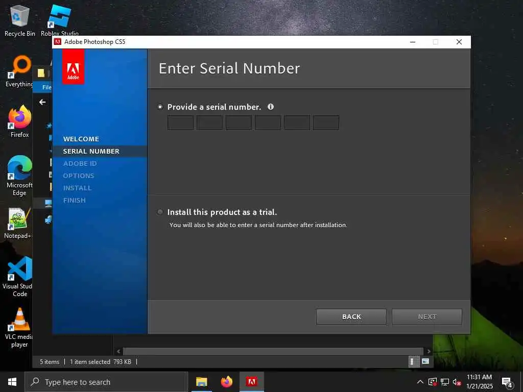Image resolution: width=523 pixels, height=392 pixels.
Task: Open the notification center icon
Action: (x=507, y=382)
